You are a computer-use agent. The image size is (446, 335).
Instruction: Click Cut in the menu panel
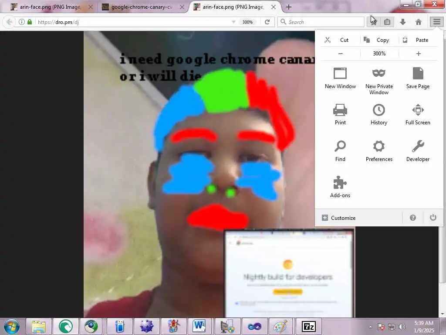[340, 40]
